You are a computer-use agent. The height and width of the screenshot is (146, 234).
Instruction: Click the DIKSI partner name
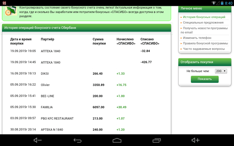tap(45, 74)
